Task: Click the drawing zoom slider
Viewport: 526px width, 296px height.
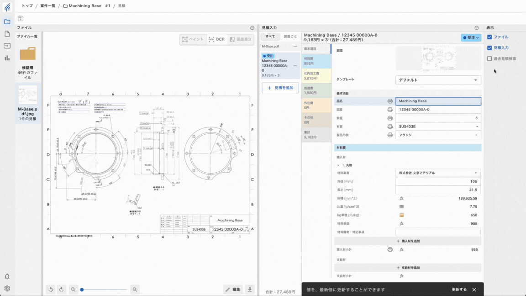Action: tap(104, 290)
